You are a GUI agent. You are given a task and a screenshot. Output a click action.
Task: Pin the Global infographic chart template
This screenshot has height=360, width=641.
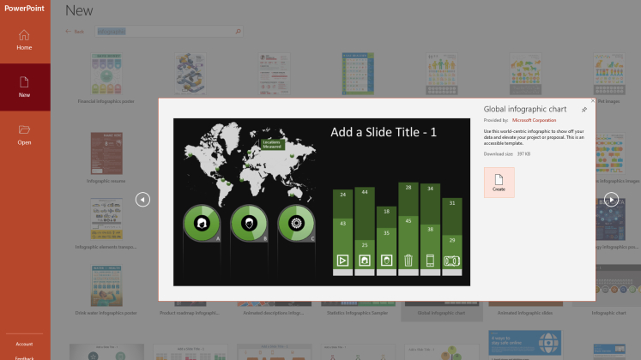pos(584,110)
